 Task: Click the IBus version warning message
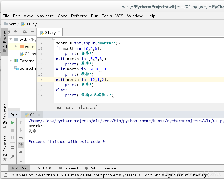pyautogui.click(x=110, y=175)
